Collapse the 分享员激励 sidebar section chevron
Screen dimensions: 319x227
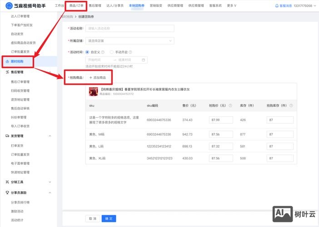[50, 192]
